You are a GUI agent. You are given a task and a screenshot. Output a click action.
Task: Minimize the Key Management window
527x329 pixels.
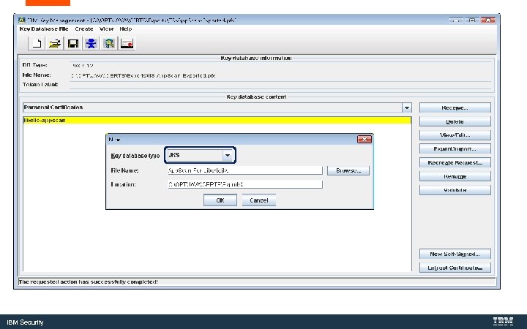coord(456,20)
